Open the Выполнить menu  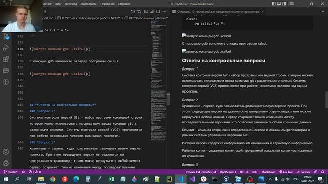click(89, 4)
